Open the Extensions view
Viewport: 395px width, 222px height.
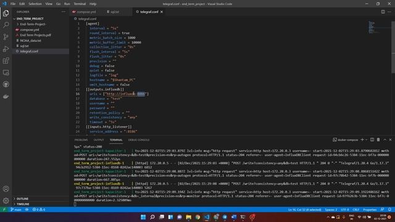6,60
